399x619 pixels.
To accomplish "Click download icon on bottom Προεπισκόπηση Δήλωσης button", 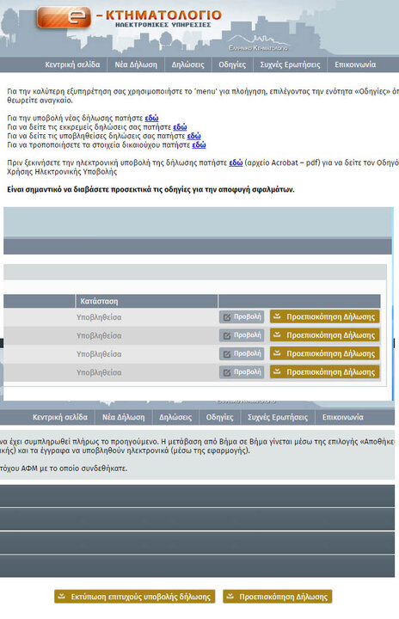I will pos(230,596).
